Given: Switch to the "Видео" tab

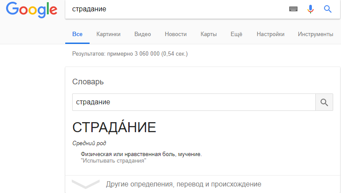Looking at the screenshot, I should point(143,34).
